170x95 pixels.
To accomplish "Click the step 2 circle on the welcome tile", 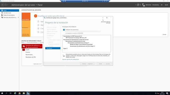I will click(x=38, y=22).
